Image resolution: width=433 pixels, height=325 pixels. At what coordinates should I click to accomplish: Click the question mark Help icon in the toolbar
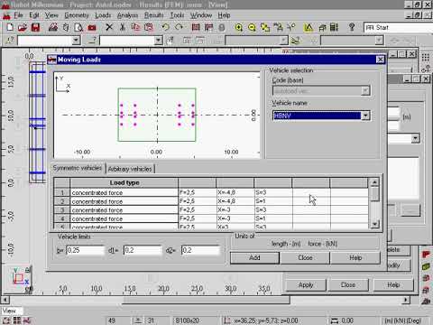pos(352,27)
